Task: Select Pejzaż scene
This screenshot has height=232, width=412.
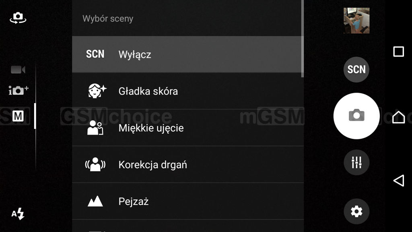Action: (x=188, y=201)
